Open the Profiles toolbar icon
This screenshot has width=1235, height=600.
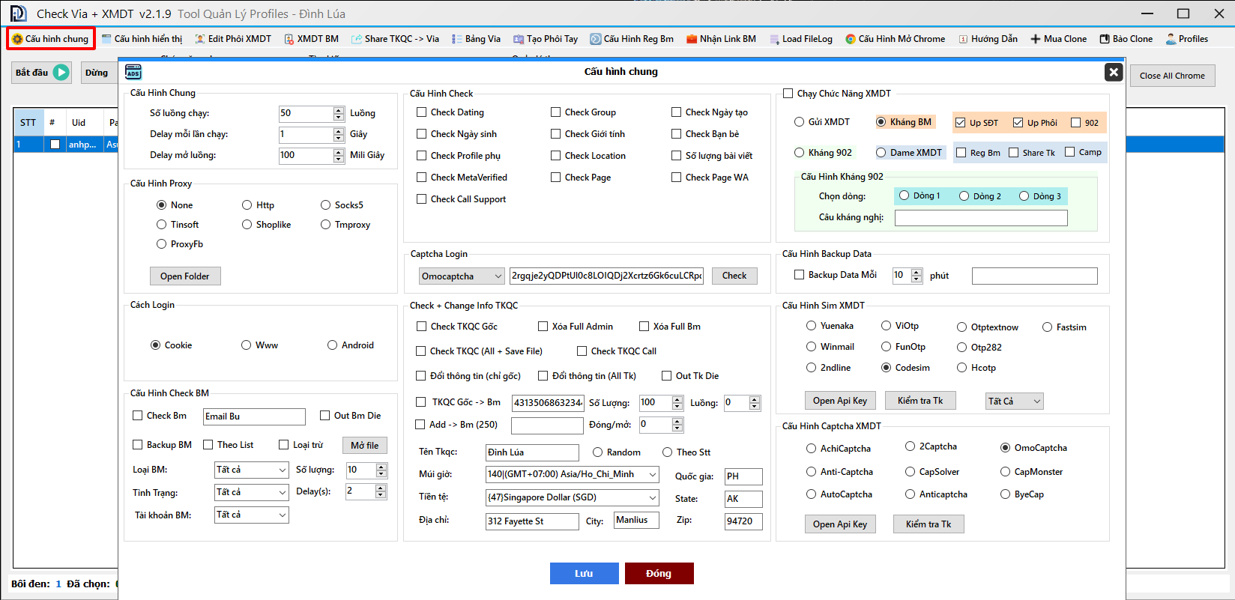coord(1171,39)
